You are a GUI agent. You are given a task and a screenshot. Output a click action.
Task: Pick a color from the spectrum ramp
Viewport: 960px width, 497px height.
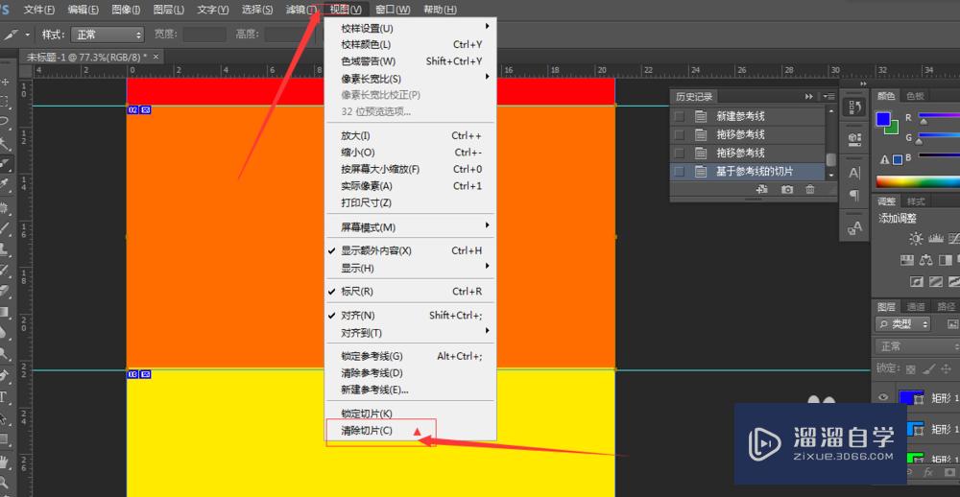click(918, 181)
